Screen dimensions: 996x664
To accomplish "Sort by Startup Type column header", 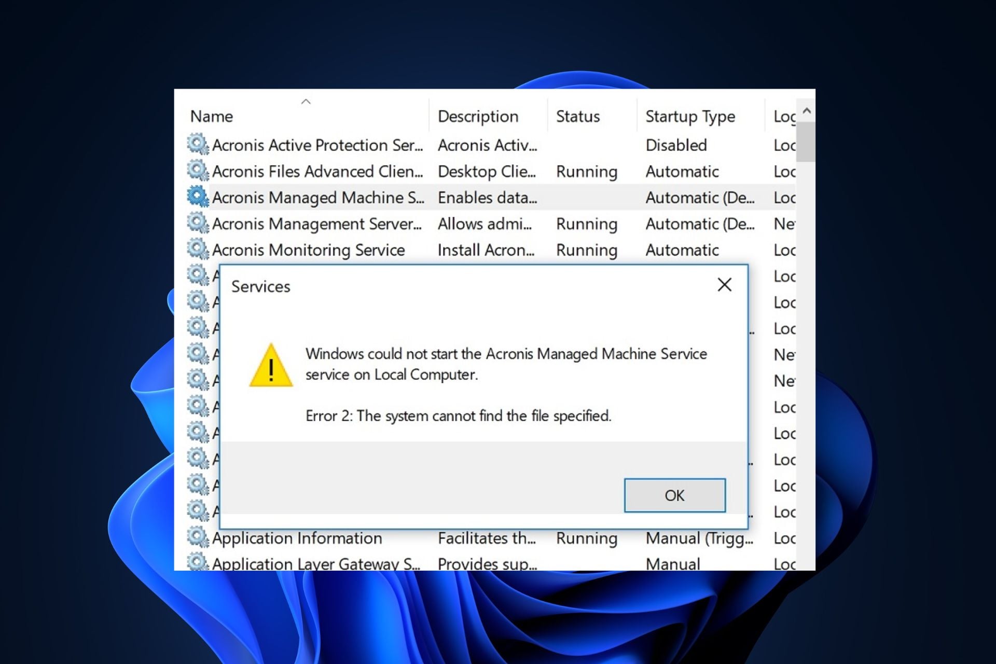I will coord(690,116).
